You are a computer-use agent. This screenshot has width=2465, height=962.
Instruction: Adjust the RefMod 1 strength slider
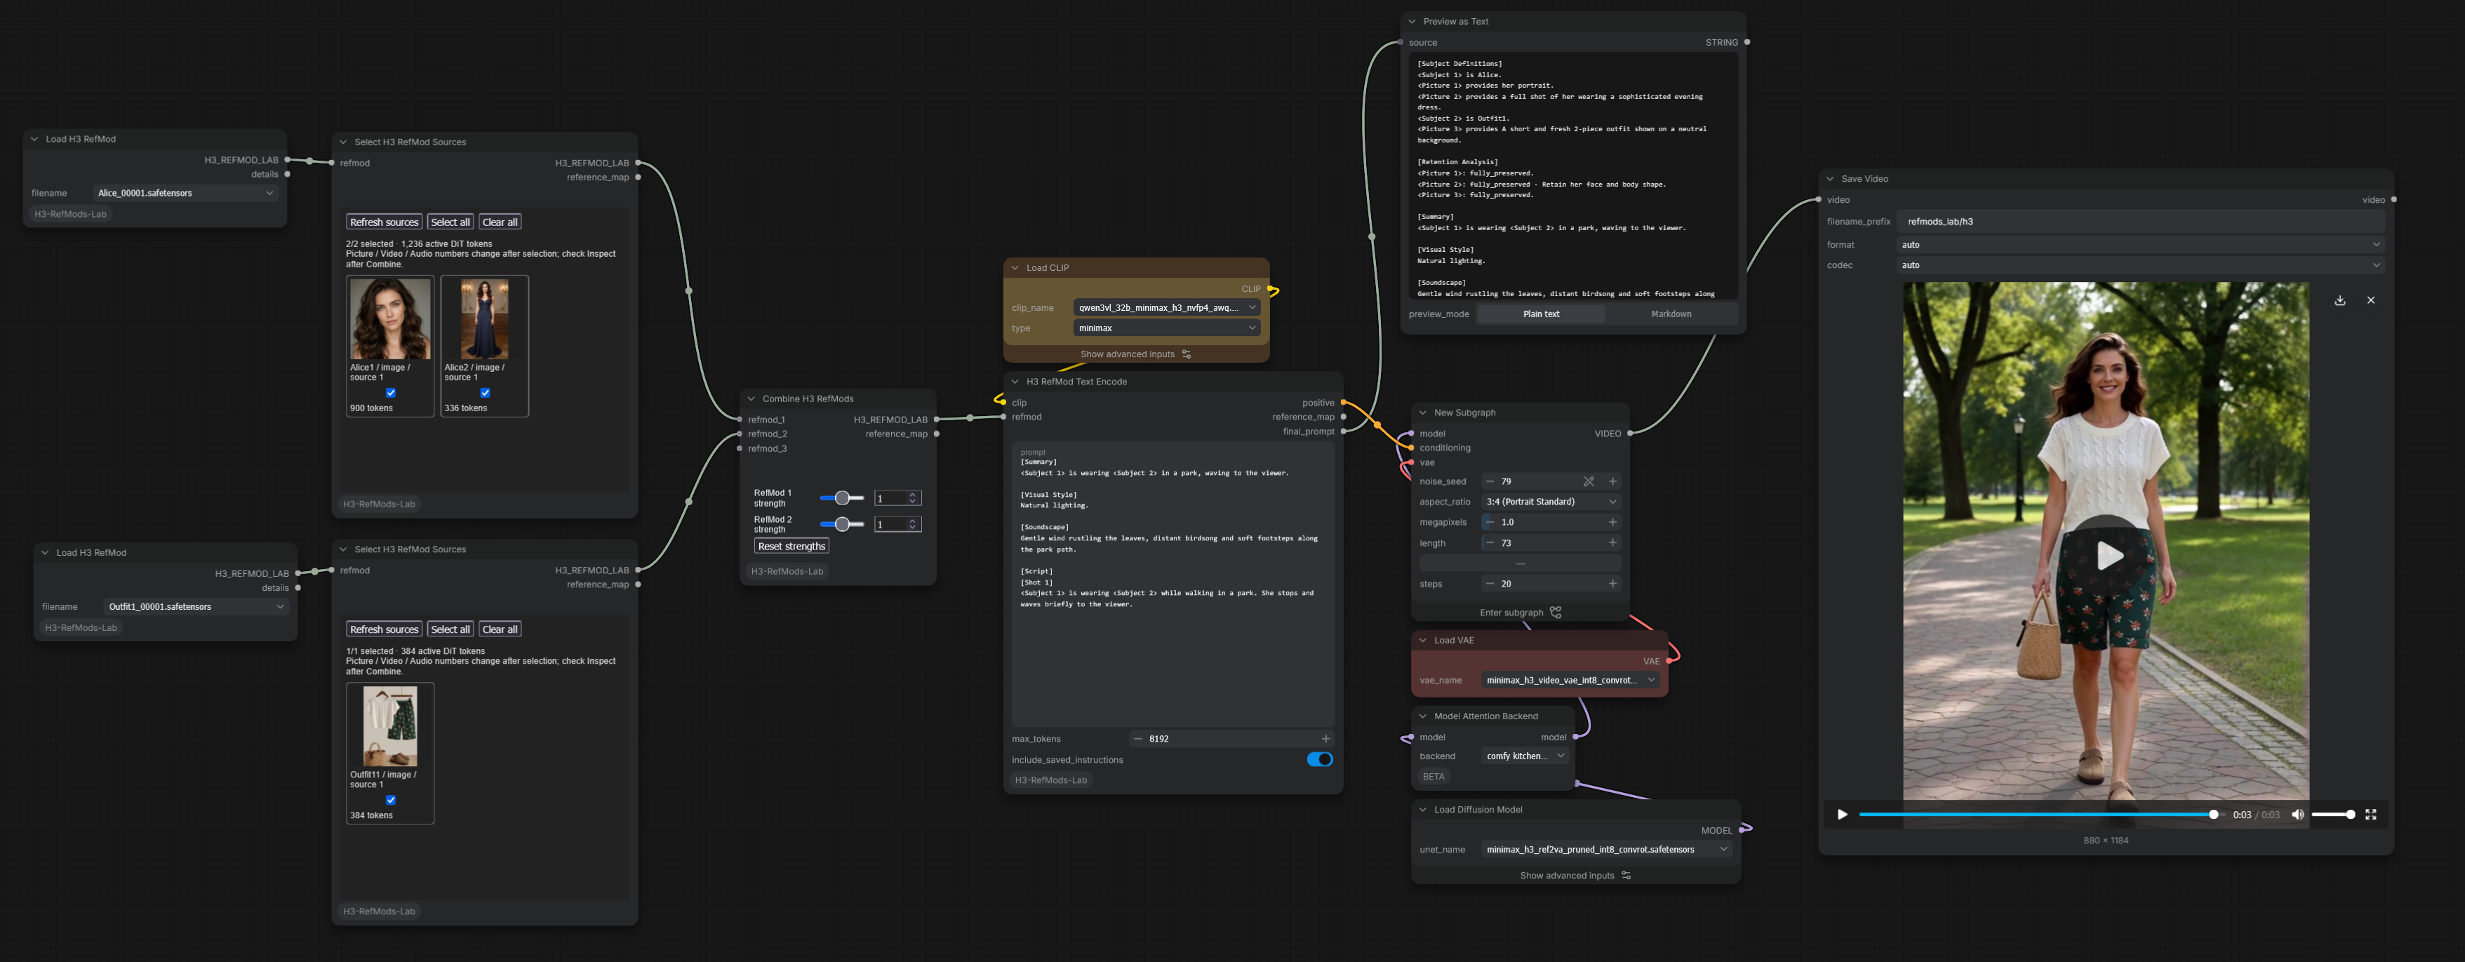tap(842, 499)
